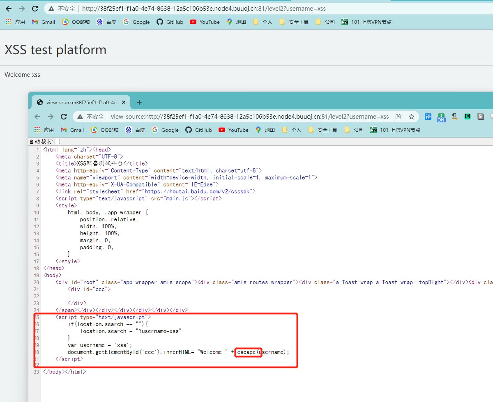
Task: Toggle the 自动换行 line wrap checkbox
Action: tap(57, 141)
